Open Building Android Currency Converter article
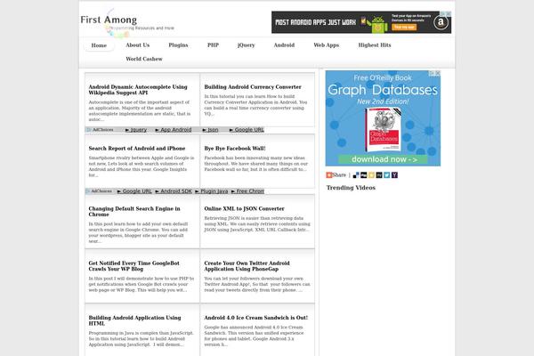534x356 pixels. (x=253, y=87)
